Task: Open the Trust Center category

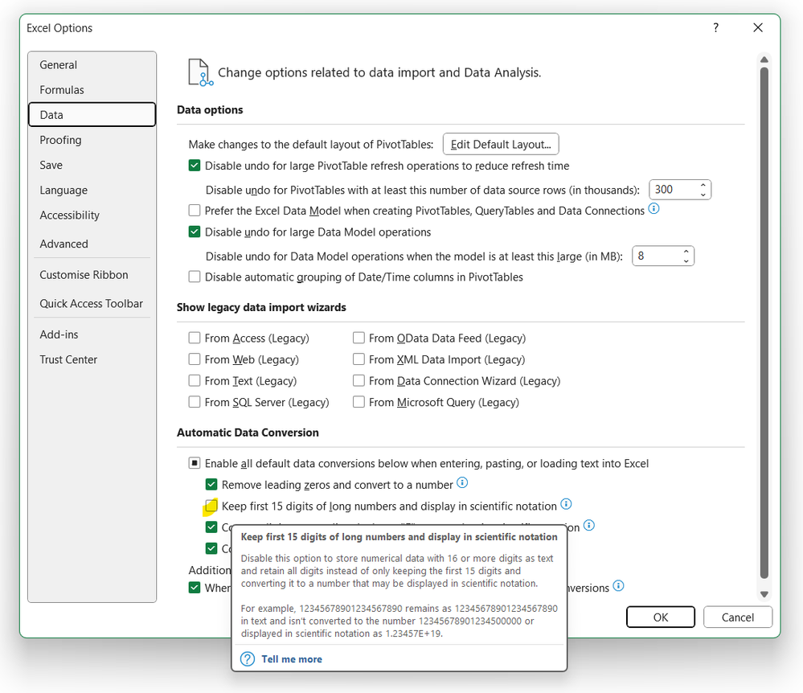Action: 92,359
